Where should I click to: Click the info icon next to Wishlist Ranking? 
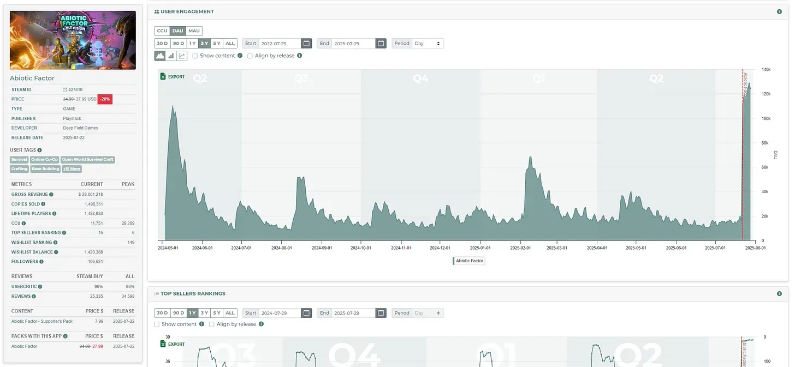[56, 243]
